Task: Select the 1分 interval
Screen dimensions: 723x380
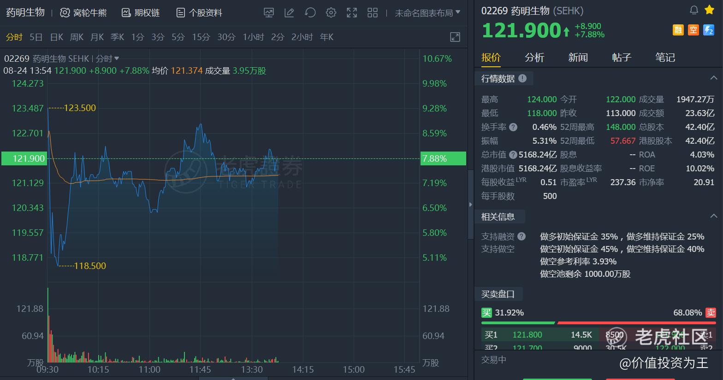Action: point(137,37)
